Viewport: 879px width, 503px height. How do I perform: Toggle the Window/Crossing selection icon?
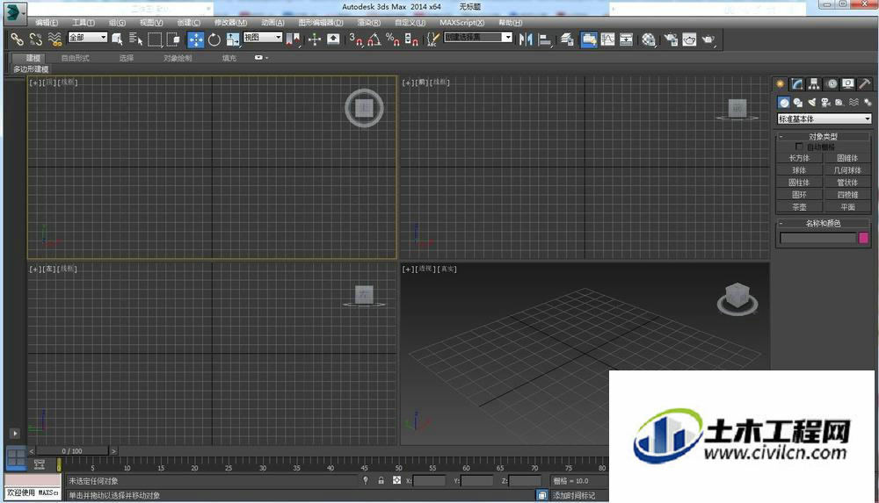tap(172, 40)
